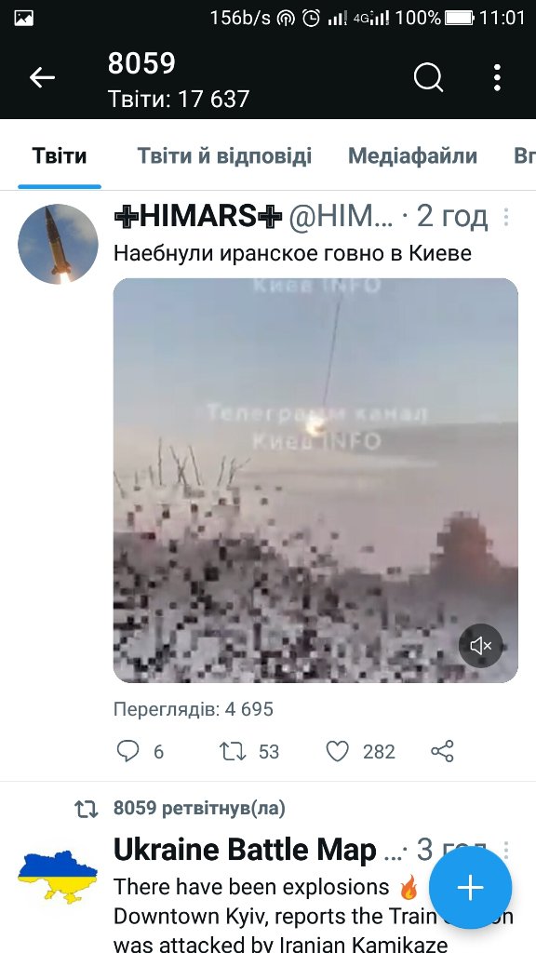Open search with the magnifier icon
The width and height of the screenshot is (536, 953).
point(428,78)
